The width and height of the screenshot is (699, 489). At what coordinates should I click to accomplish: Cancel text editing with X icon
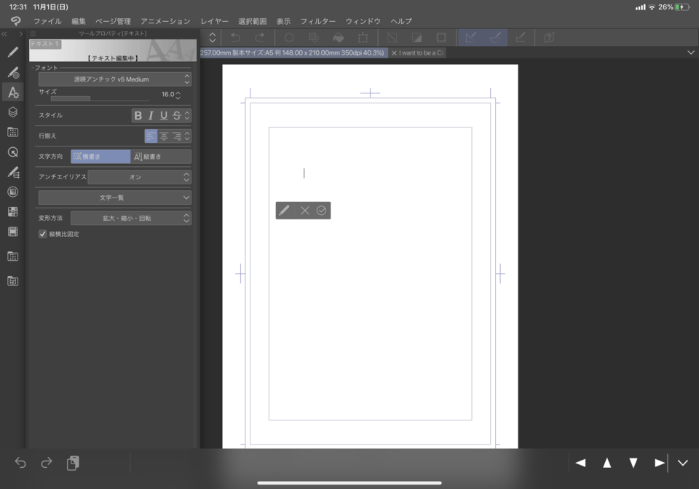click(x=304, y=211)
